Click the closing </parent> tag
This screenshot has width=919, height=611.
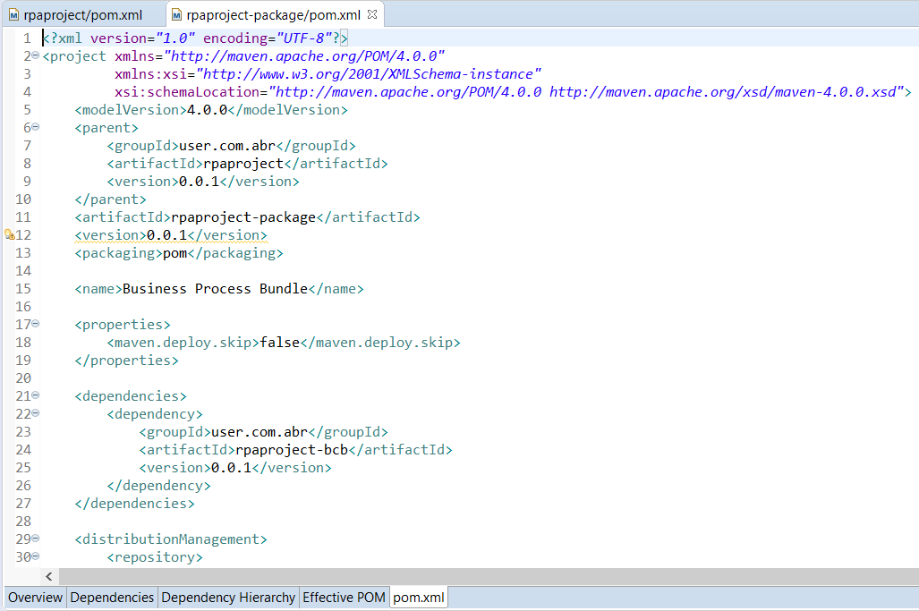pyautogui.click(x=110, y=199)
